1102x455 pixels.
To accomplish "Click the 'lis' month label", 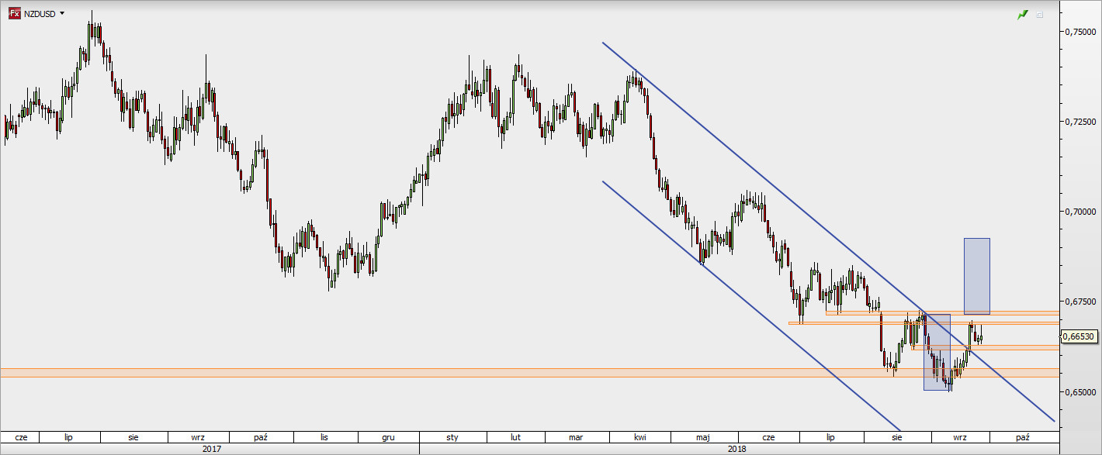I will pos(324,437).
